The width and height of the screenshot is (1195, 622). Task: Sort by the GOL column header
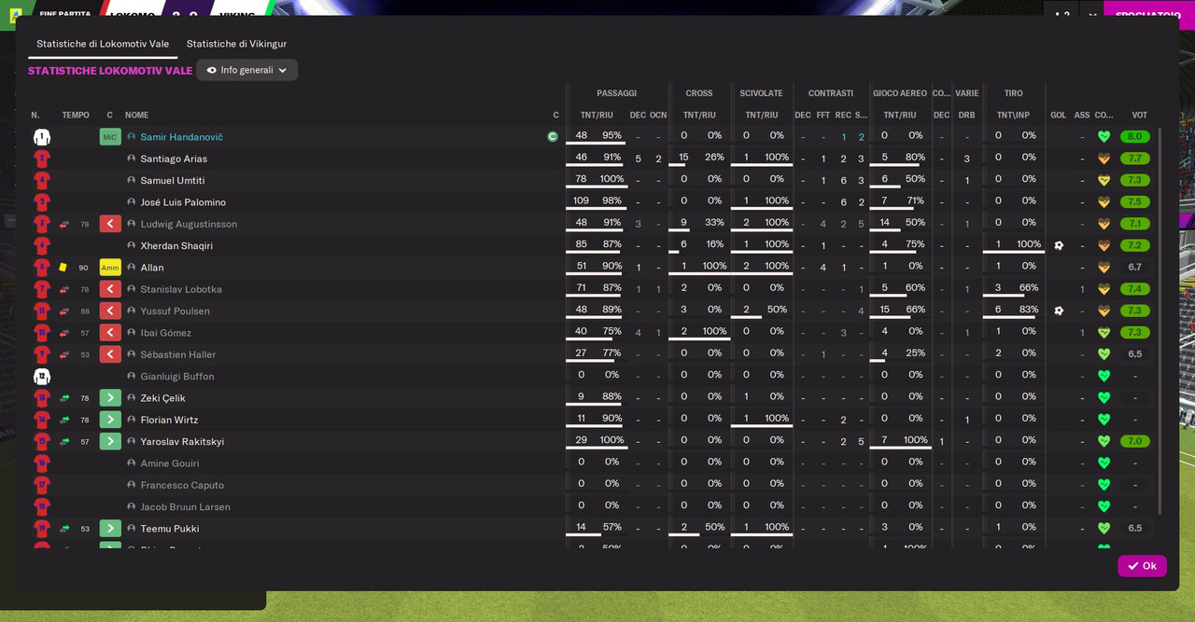pos(1058,116)
